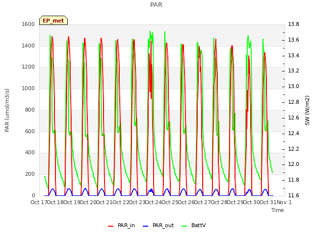
Task: Click the Time axis label
Action: 278,210
